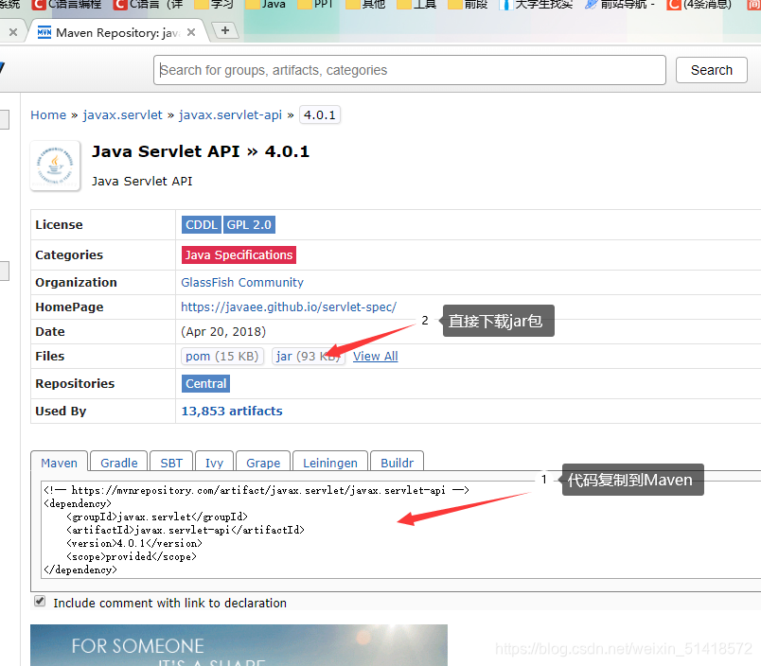
Task: Open a new browser tab with plus button
Action: (x=225, y=30)
